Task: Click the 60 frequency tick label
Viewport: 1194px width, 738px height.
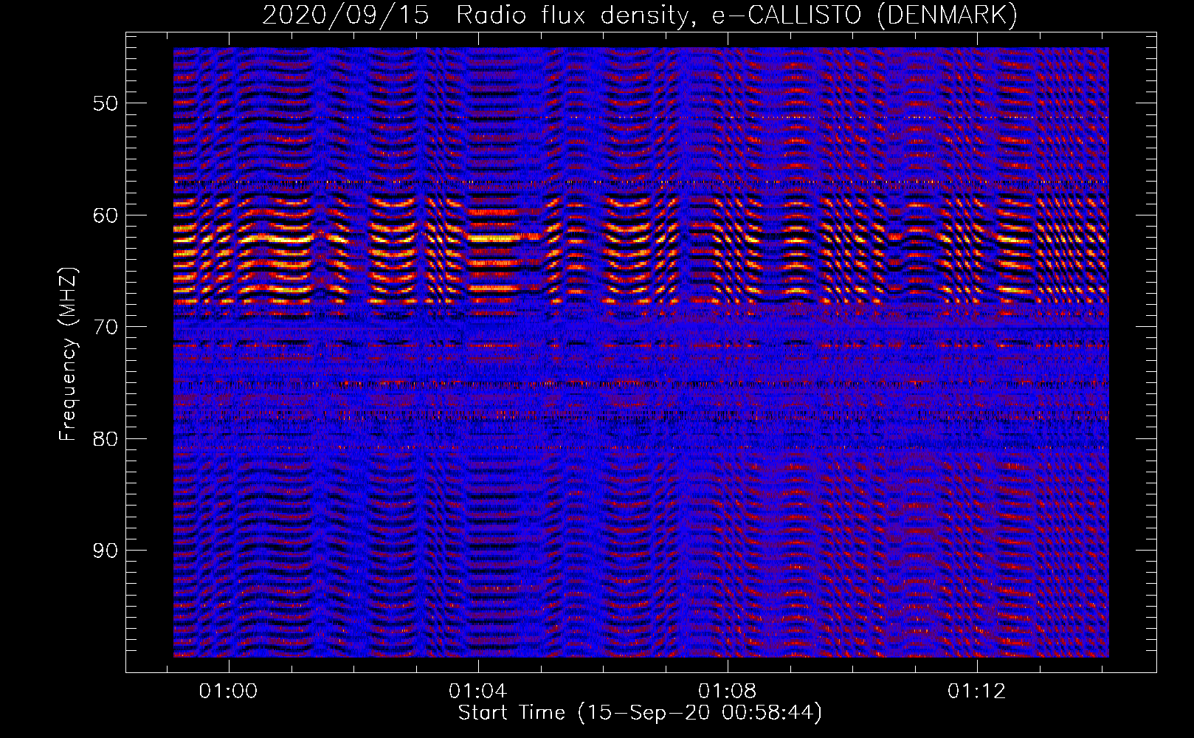Action: (x=105, y=215)
